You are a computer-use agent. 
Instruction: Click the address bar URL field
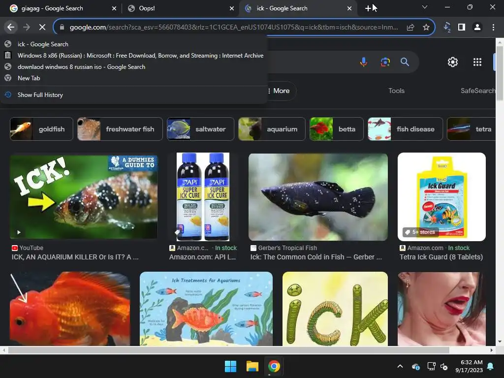[234, 28]
